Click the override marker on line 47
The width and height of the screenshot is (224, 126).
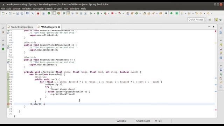pyautogui.click(x=8, y=45)
